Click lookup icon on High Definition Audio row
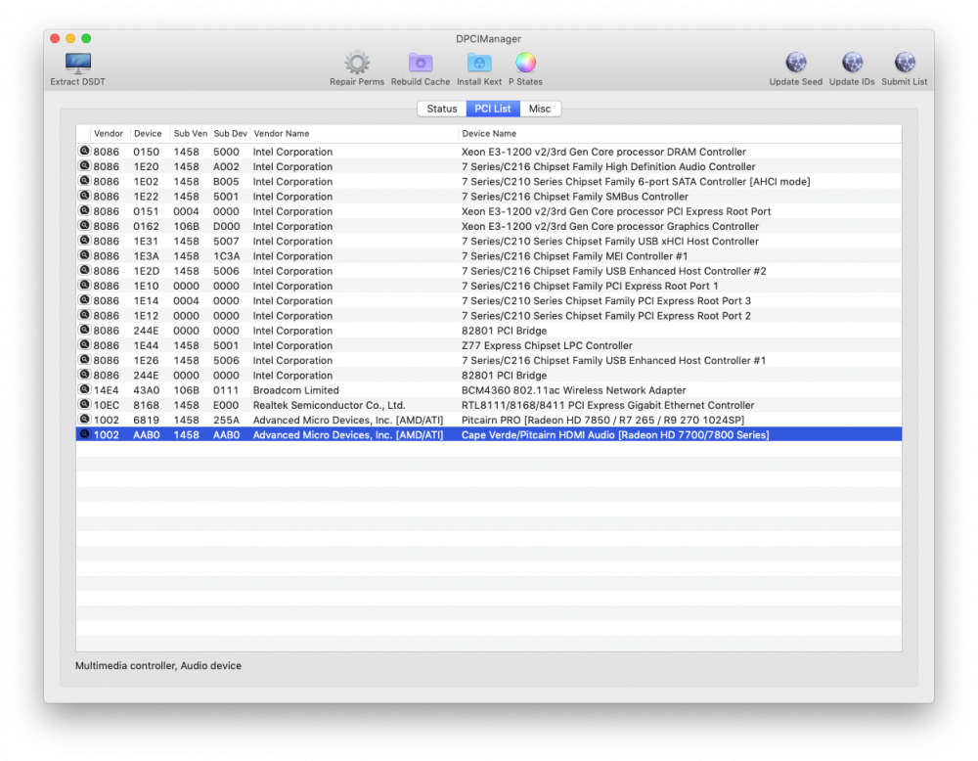 tap(84, 166)
